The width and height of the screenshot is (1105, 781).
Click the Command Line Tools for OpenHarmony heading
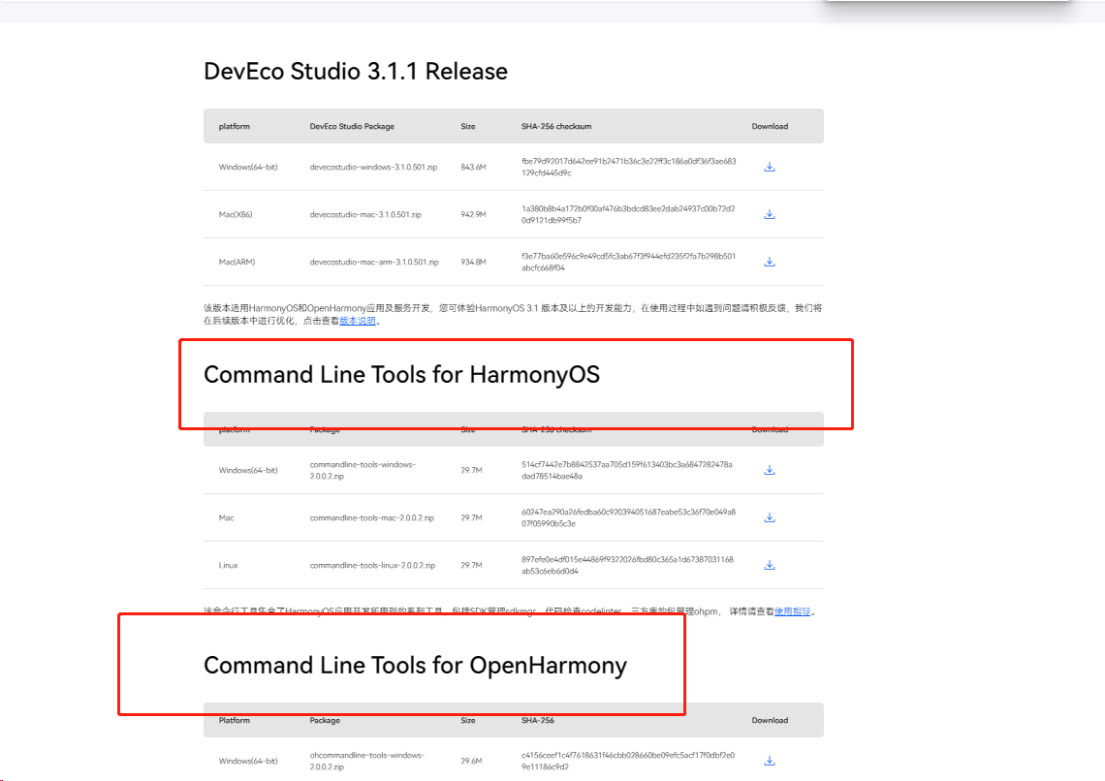tap(415, 666)
